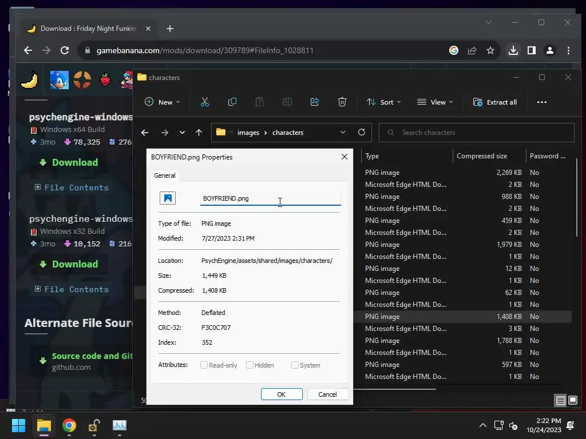This screenshot has height=439, width=586.
Task: Toggle the Hidden attribute checkbox
Action: (250, 365)
